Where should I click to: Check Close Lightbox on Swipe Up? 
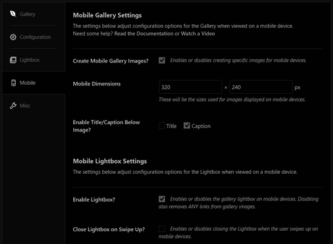(162, 229)
